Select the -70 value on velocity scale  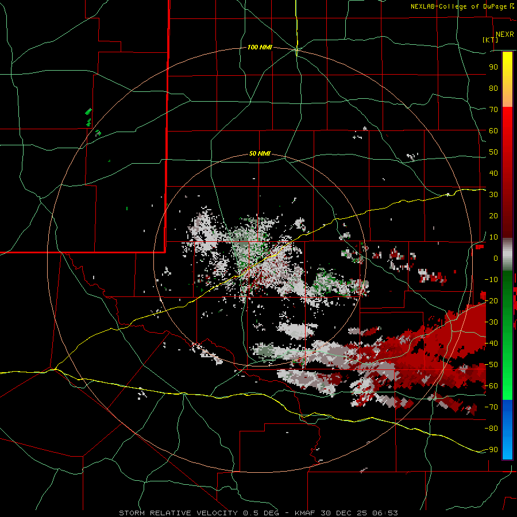tap(491, 407)
